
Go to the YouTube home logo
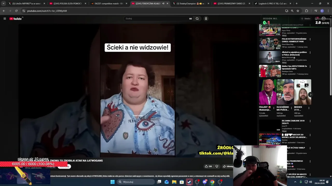coord(16,19)
